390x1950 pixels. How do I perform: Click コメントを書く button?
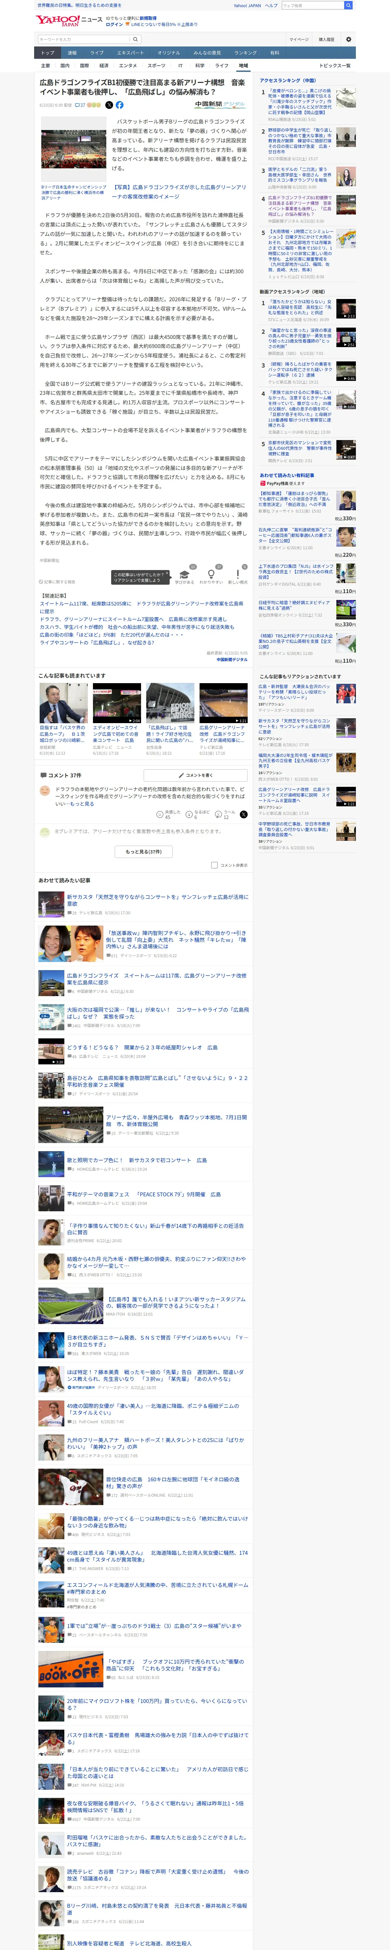(196, 775)
